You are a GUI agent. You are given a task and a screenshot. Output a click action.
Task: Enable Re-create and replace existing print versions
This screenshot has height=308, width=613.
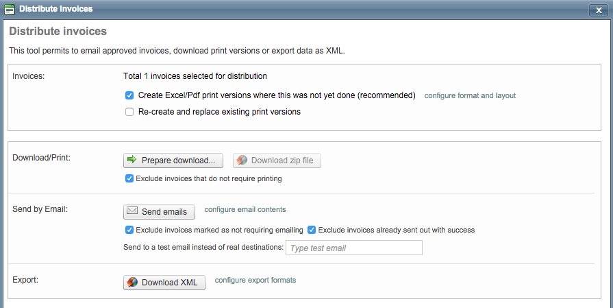(x=129, y=111)
